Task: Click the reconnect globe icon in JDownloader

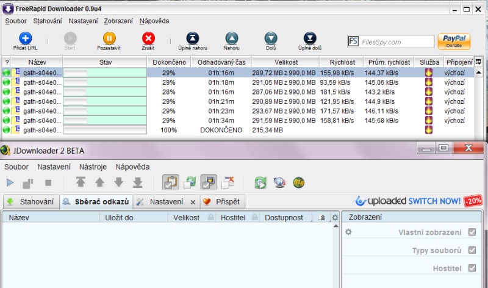Action: click(279, 183)
